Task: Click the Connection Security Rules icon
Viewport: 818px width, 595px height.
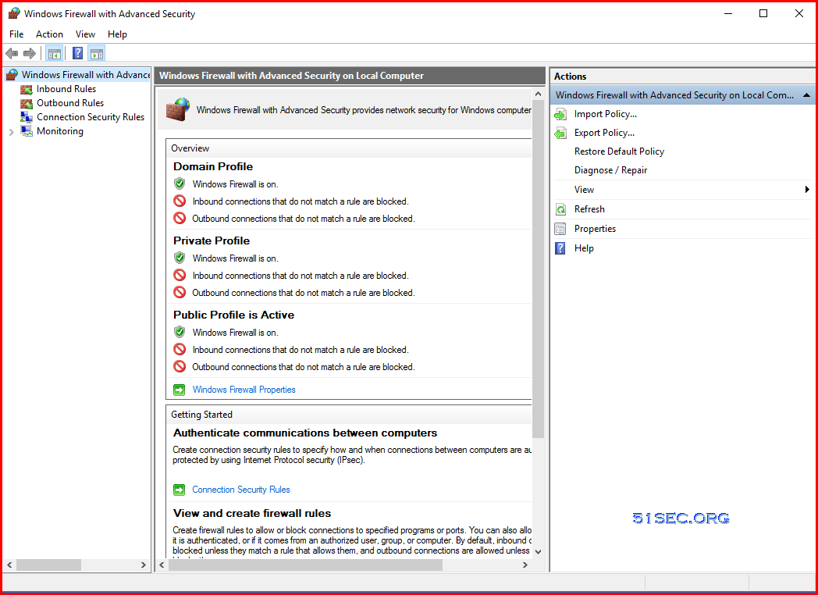Action: point(26,117)
